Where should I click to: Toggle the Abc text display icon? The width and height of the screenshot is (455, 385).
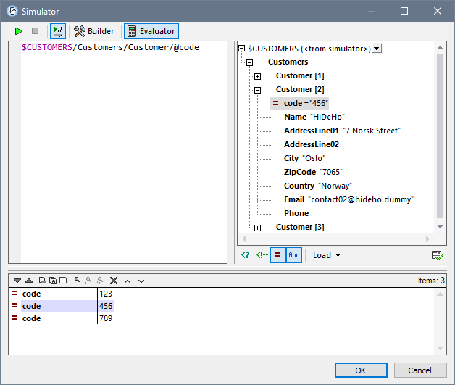[x=293, y=255]
